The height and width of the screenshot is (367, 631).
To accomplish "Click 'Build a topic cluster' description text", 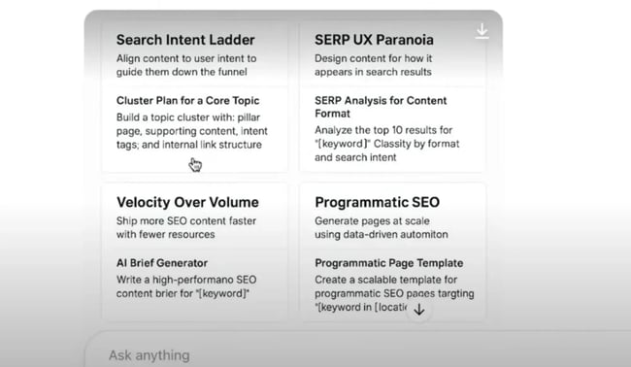I will point(192,131).
